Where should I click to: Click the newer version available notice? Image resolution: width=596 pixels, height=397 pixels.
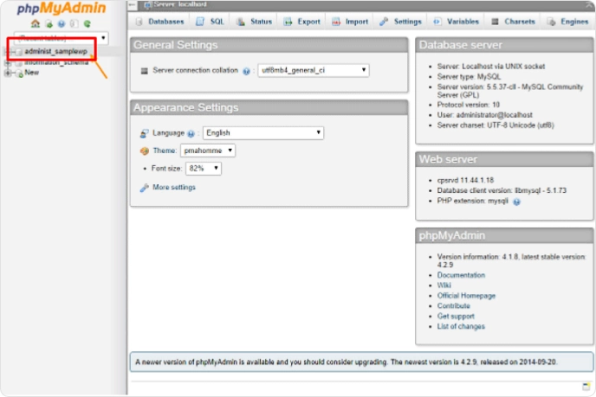coord(361,362)
